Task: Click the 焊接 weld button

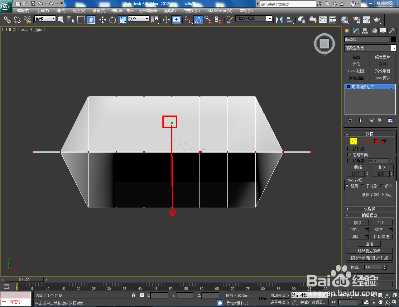Action: point(379,229)
